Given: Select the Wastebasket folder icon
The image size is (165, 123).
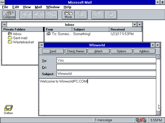Looking at the screenshot, I should [x=10, y=42].
